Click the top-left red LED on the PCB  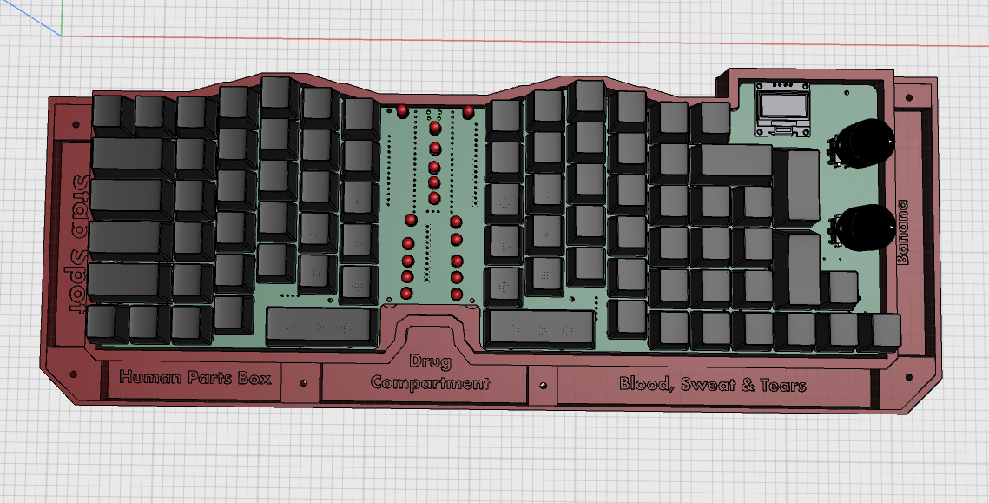tap(403, 111)
